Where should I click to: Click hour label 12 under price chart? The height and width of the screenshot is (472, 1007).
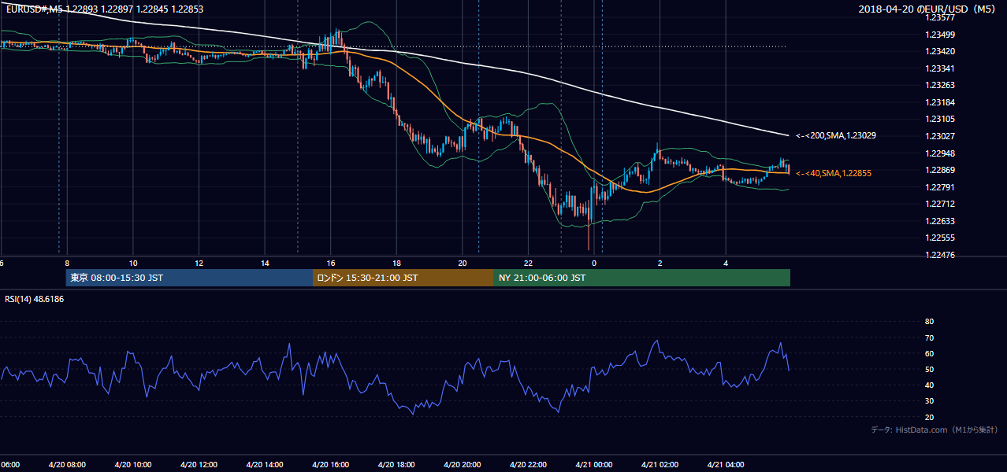199,264
